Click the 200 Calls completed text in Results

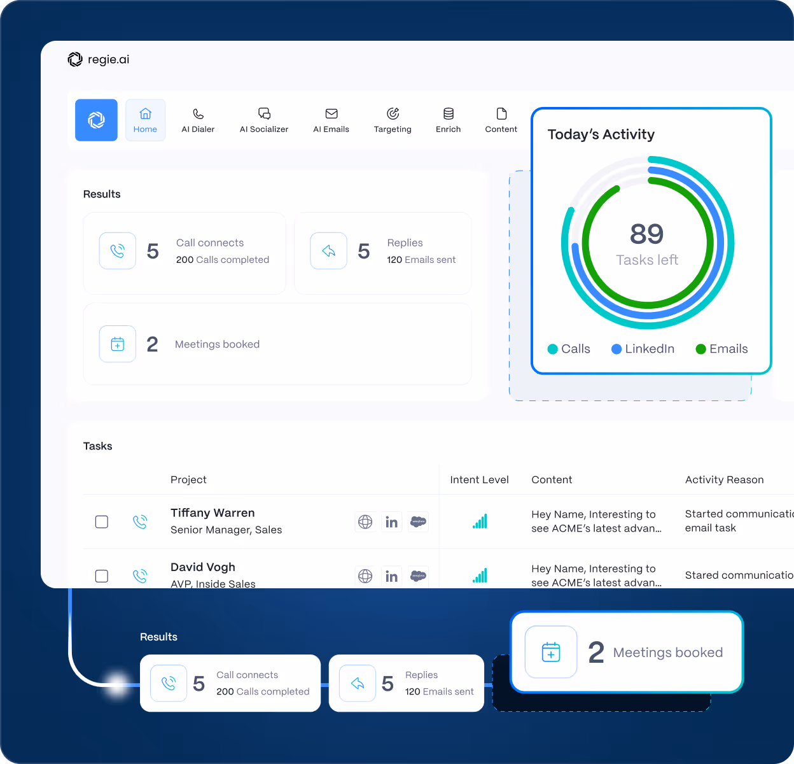[x=223, y=260]
